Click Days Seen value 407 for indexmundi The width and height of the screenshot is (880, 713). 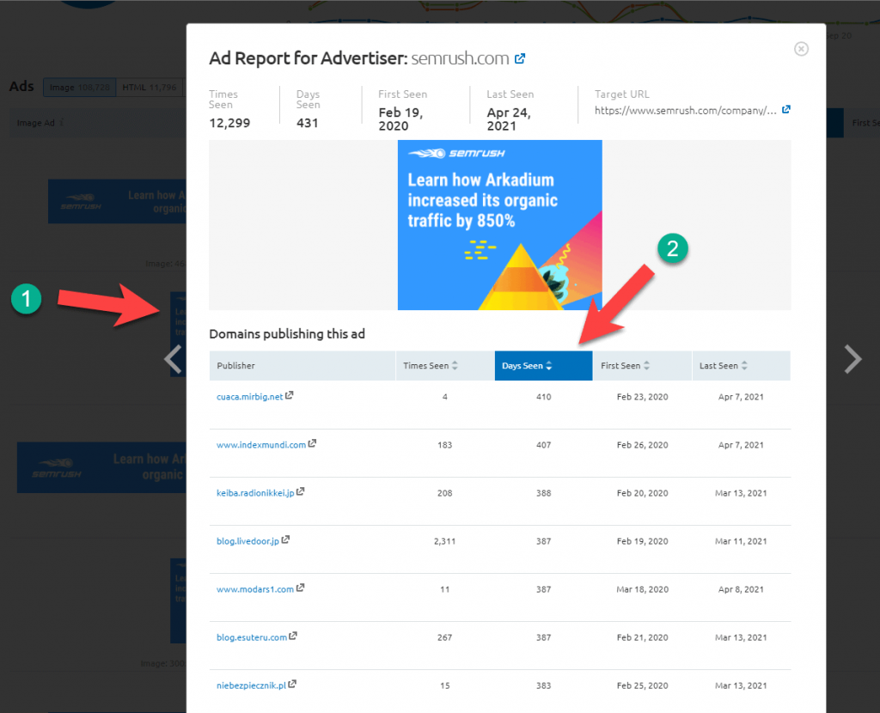pyautogui.click(x=543, y=445)
